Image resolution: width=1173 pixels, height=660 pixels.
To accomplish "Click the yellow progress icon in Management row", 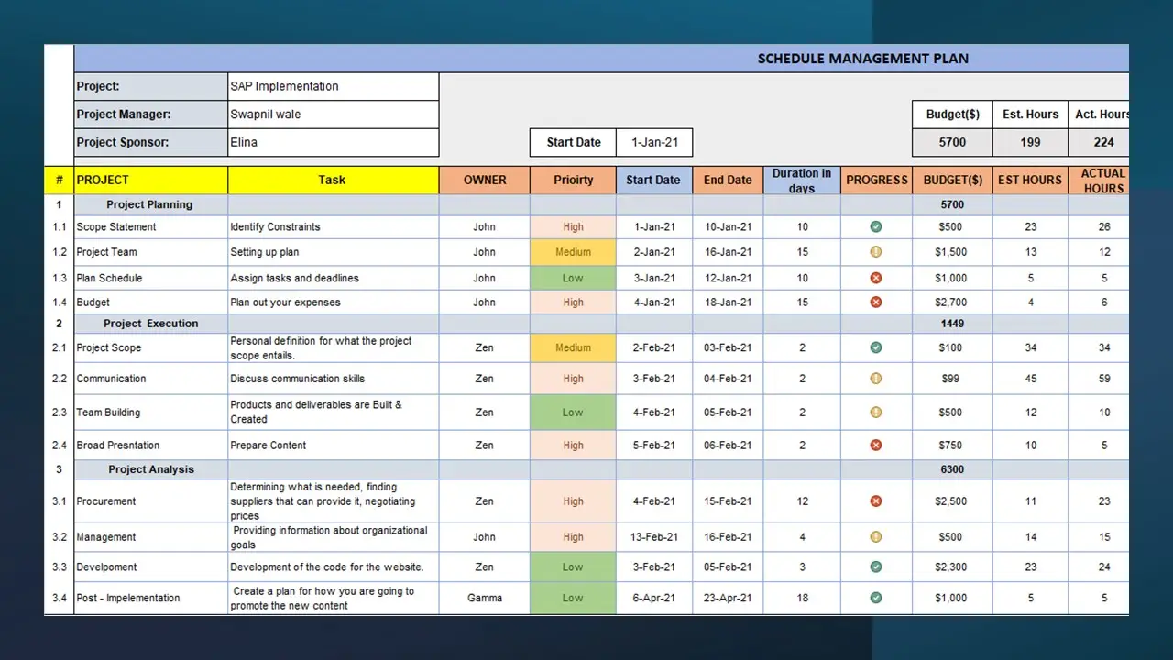I will click(876, 537).
